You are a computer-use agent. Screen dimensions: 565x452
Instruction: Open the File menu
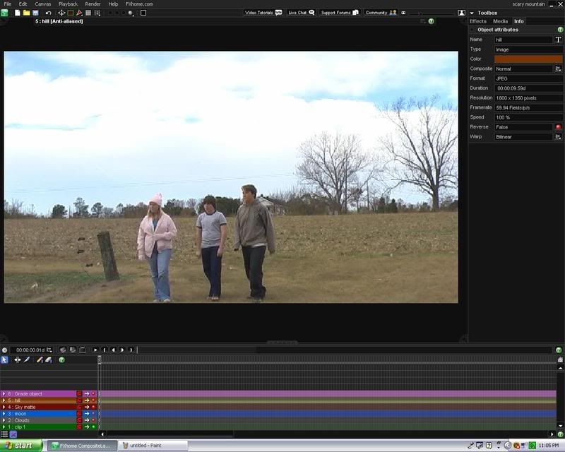pos(8,4)
